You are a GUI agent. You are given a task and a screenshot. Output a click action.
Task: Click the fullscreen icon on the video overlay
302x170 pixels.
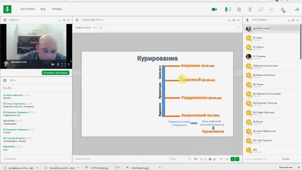[x=64, y=65]
